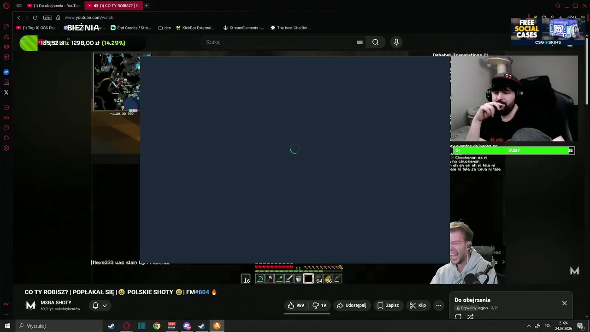
Task: Open the Opera easy setup sliders icon
Action: 583,18
